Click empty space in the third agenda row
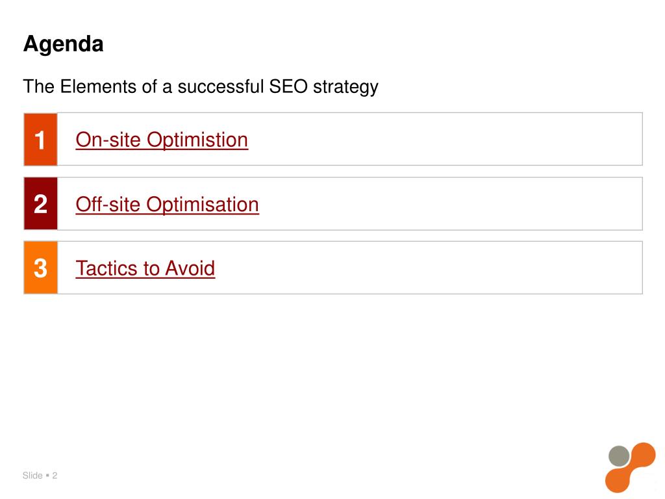 [429, 268]
